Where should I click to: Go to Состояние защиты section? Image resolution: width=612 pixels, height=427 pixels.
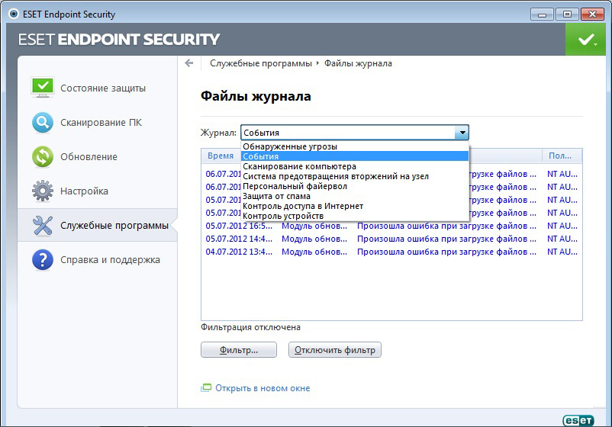[103, 88]
